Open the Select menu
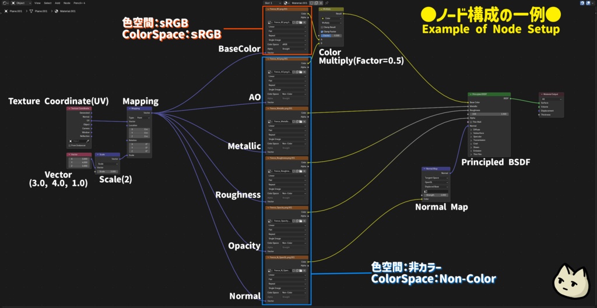 [x=48, y=3]
